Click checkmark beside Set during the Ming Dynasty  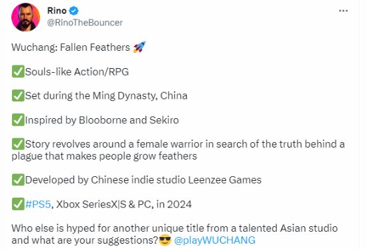coord(18,95)
